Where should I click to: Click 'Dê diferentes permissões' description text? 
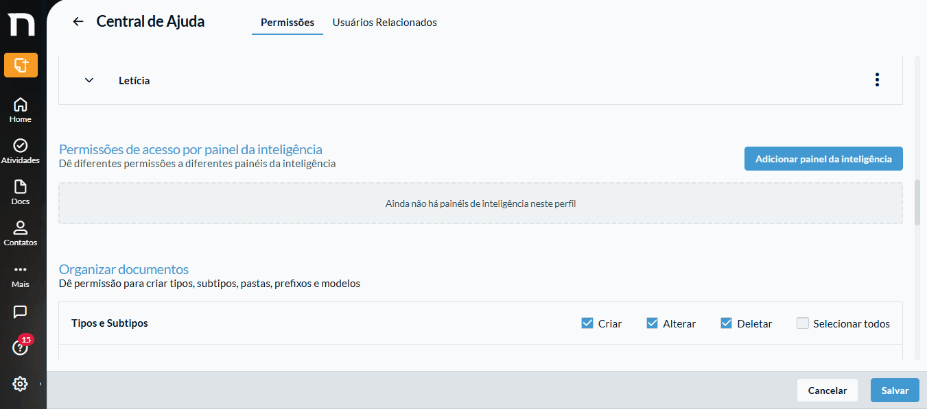pyautogui.click(x=198, y=164)
